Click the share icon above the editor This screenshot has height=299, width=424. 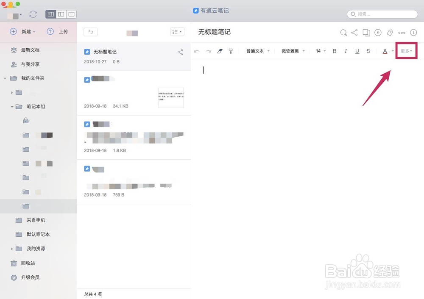[355, 33]
